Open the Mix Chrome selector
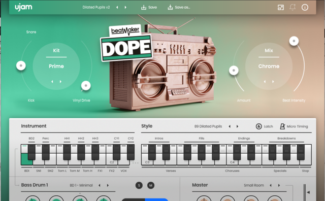Image resolution: width=325 pixels, height=201 pixels. point(269,66)
